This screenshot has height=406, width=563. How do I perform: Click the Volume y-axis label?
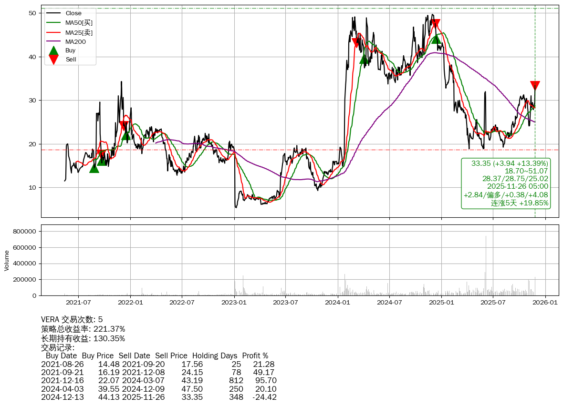pyautogui.click(x=7, y=260)
